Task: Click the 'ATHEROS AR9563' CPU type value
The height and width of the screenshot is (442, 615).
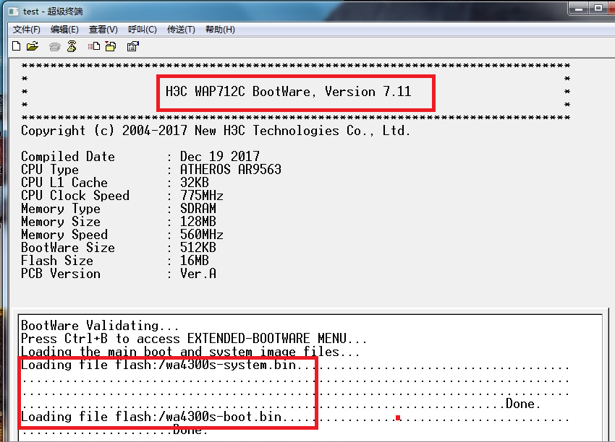Action: click(x=231, y=169)
